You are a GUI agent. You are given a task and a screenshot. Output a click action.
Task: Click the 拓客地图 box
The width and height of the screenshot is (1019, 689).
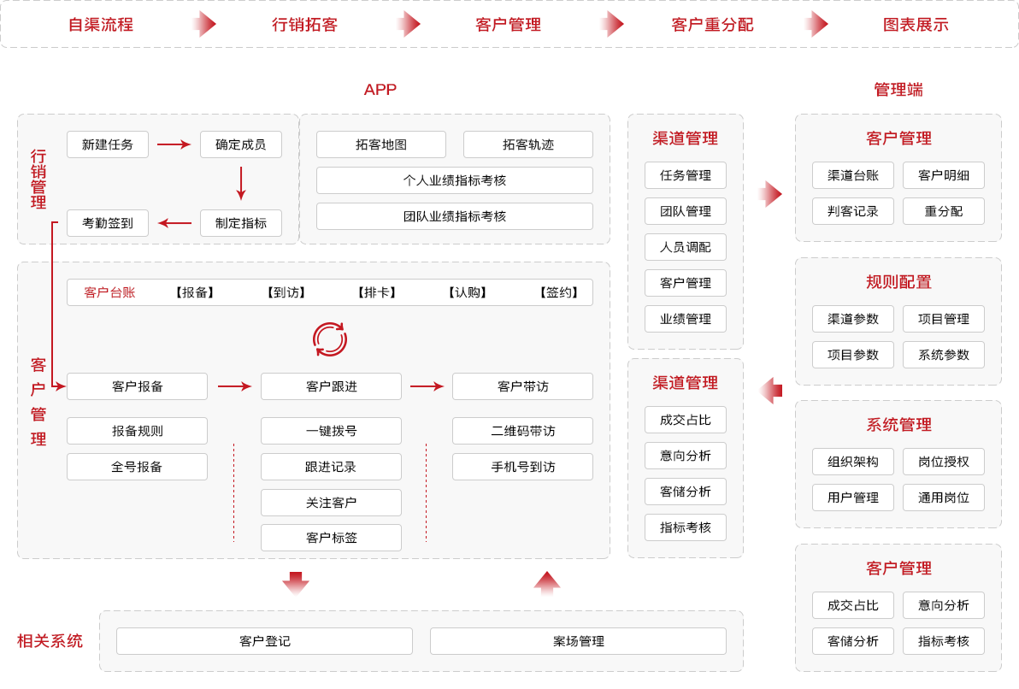coord(380,144)
